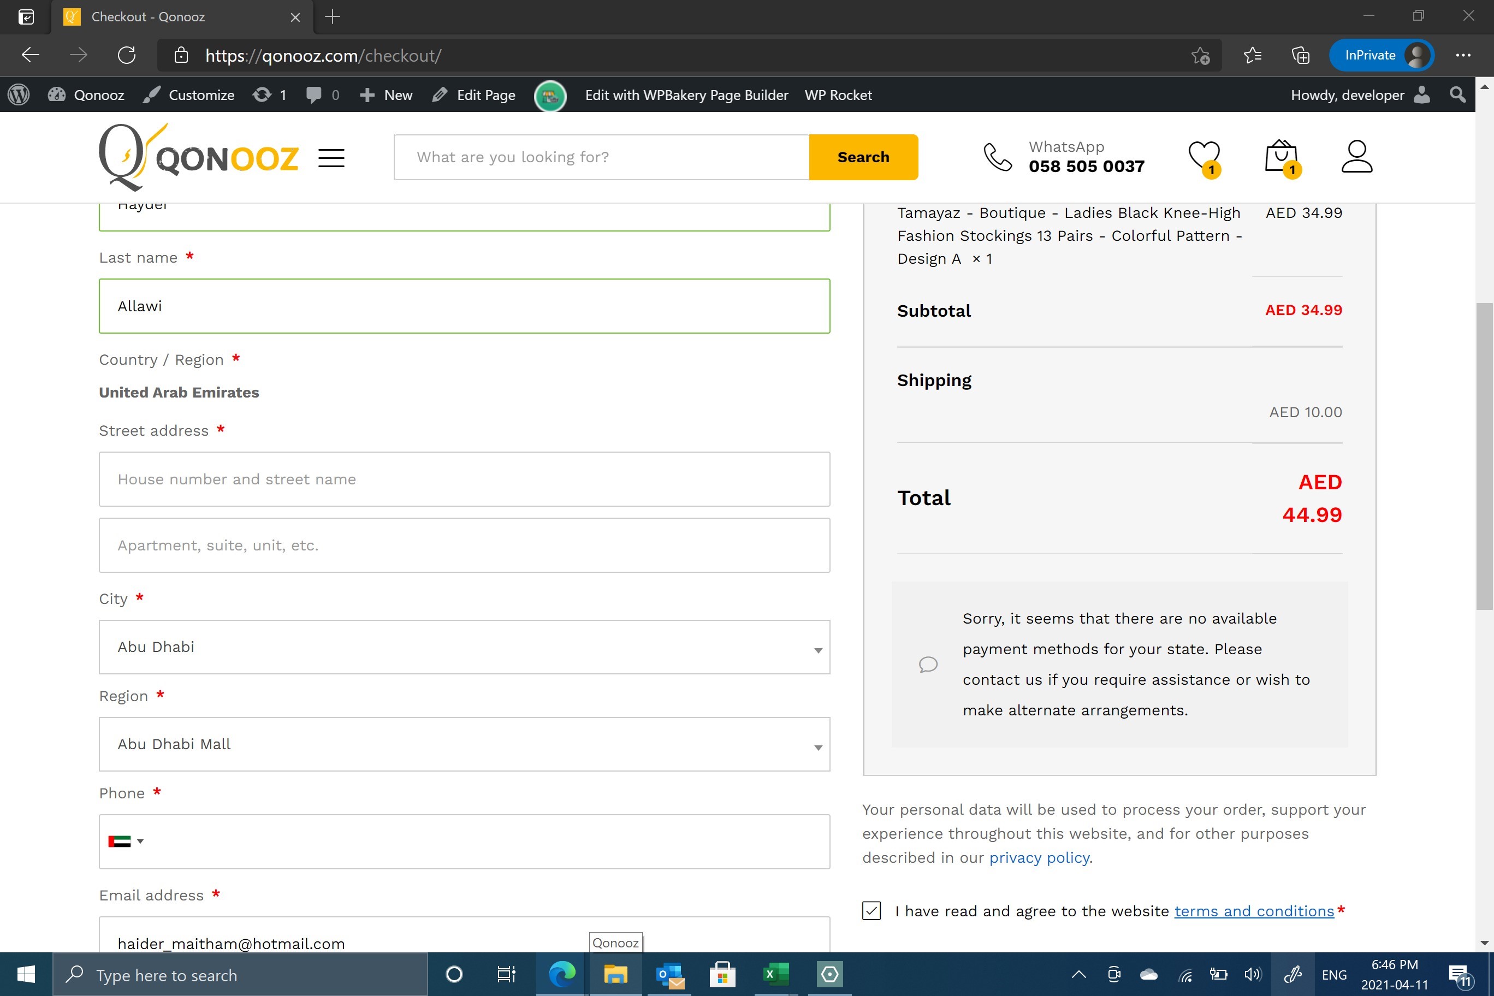Open Edit with WPBakery Page Builder

[x=686, y=95]
